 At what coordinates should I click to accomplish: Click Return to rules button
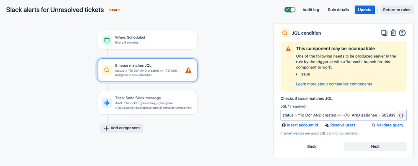pyautogui.click(x=397, y=10)
